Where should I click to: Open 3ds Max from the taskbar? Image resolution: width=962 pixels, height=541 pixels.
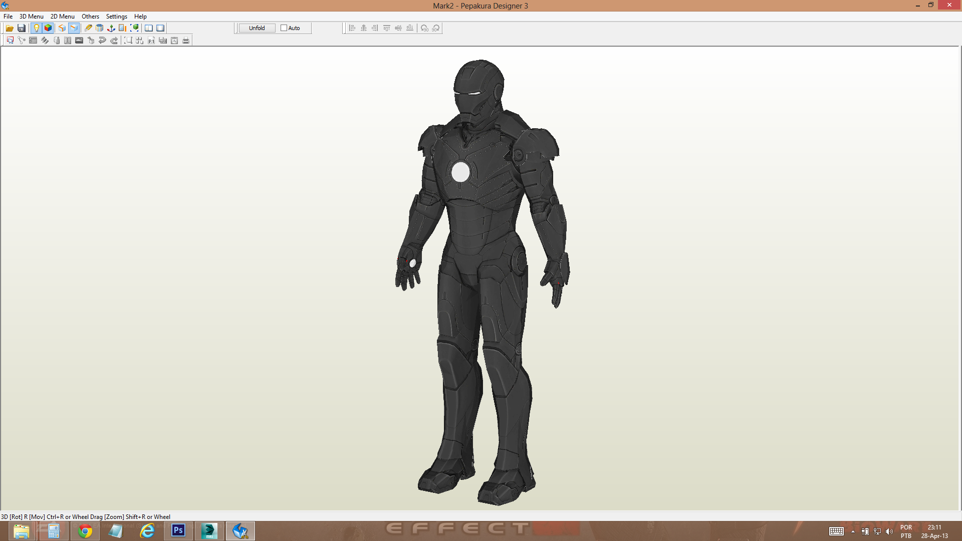coord(209,531)
